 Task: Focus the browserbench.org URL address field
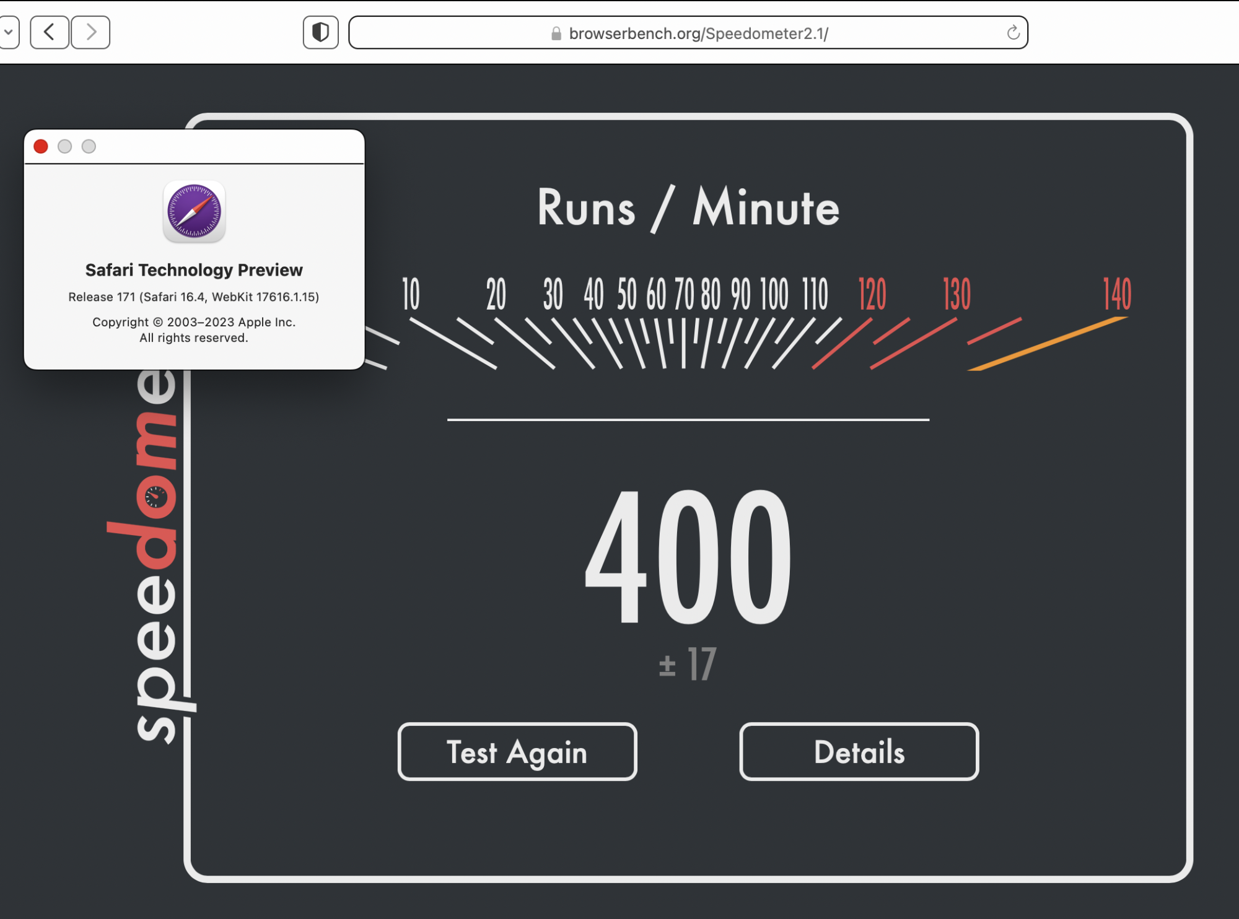(698, 33)
